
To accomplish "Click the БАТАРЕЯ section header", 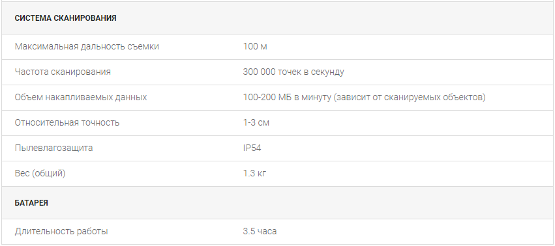I will tap(31, 203).
